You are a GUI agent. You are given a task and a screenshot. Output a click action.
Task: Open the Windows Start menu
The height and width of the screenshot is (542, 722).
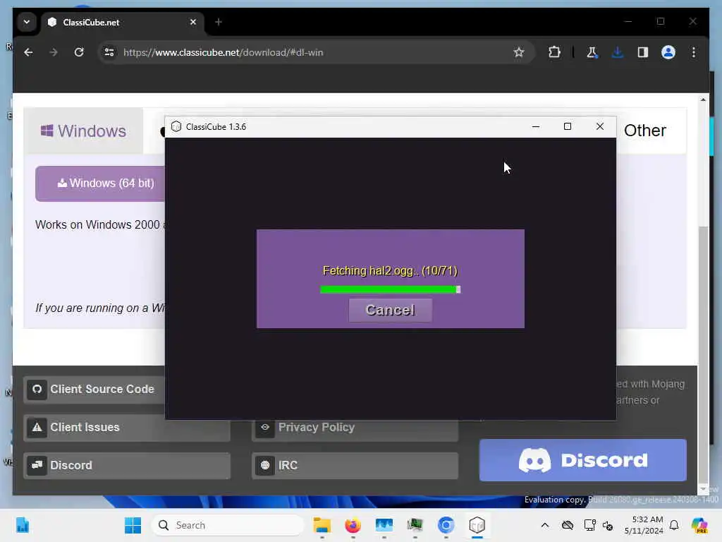pos(133,525)
